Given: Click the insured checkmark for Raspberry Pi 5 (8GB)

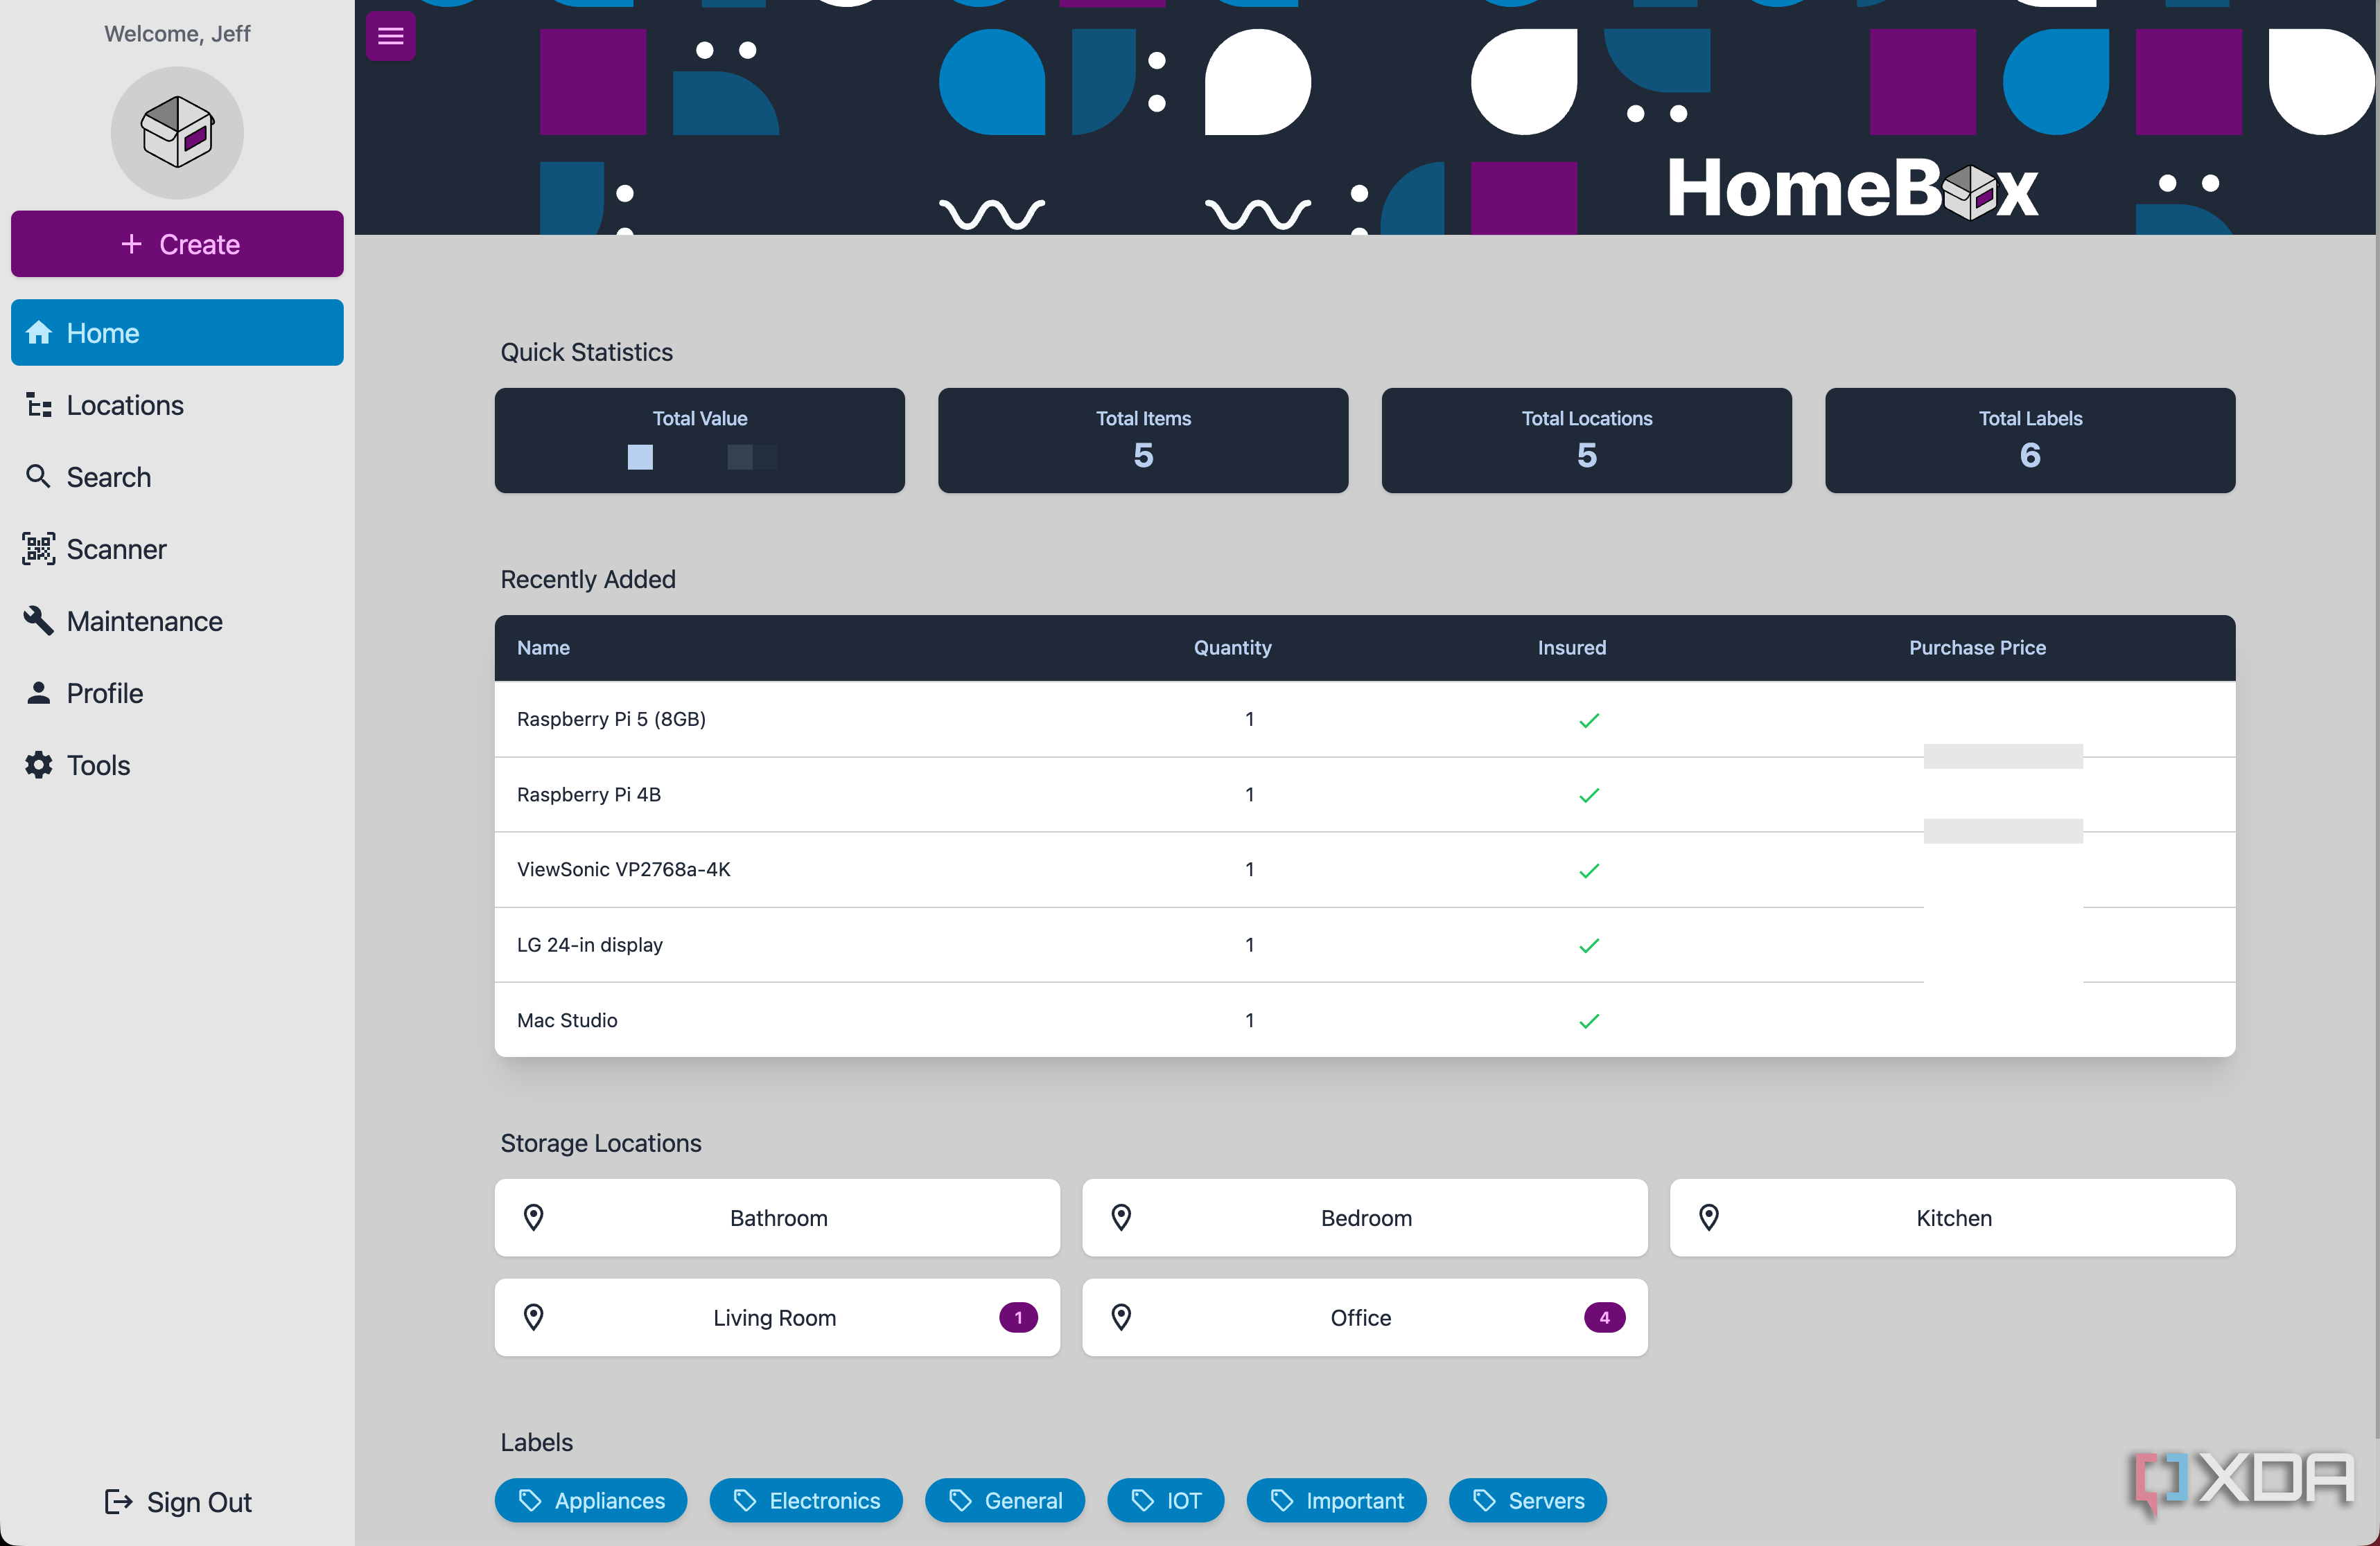Looking at the screenshot, I should (1589, 720).
